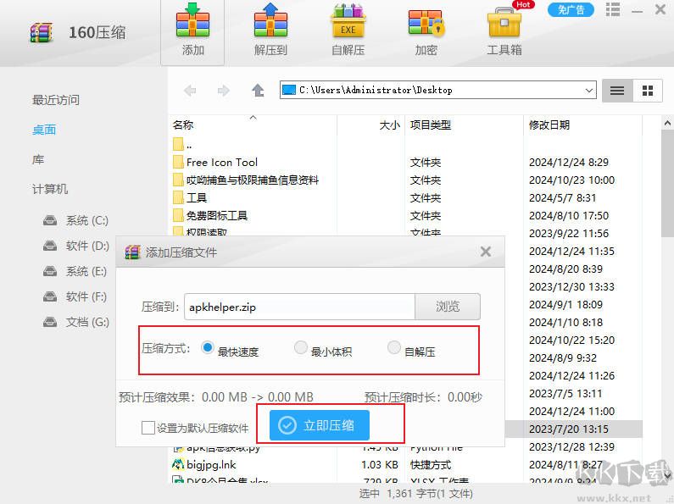Open drive 软件 (D:)

[x=75, y=246]
